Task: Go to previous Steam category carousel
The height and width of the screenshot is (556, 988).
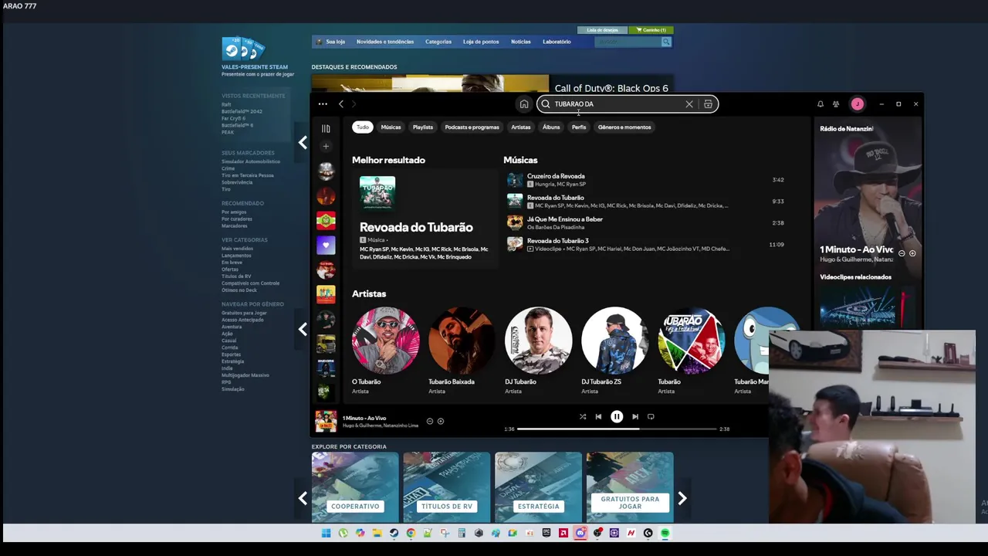Action: [x=303, y=498]
